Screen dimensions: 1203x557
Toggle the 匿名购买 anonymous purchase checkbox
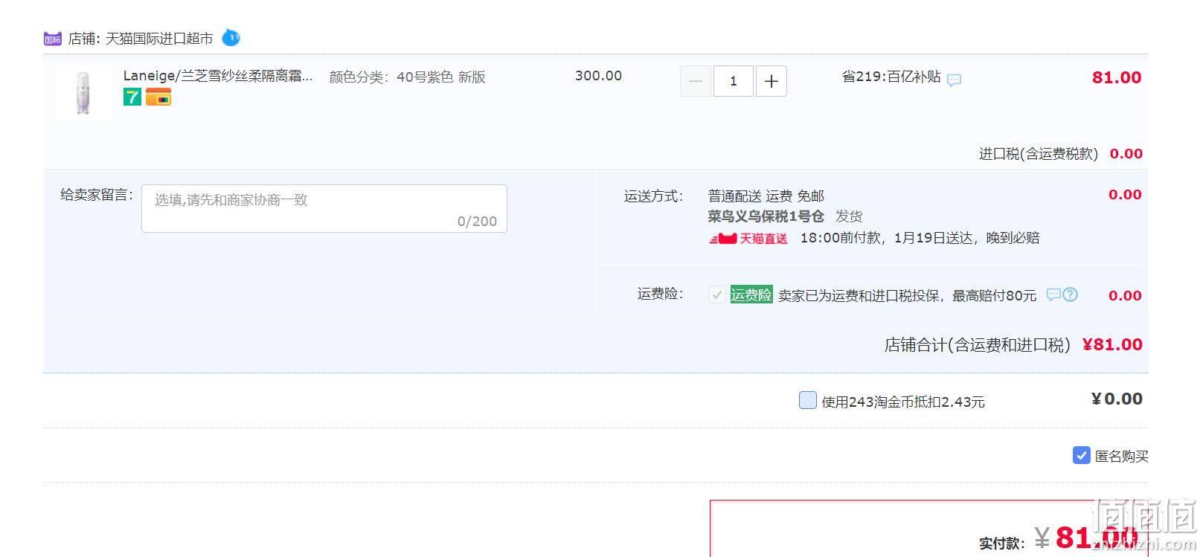pyautogui.click(x=1082, y=455)
